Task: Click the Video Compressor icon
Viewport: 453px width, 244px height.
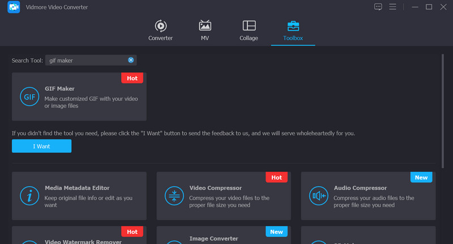Action: click(173, 196)
